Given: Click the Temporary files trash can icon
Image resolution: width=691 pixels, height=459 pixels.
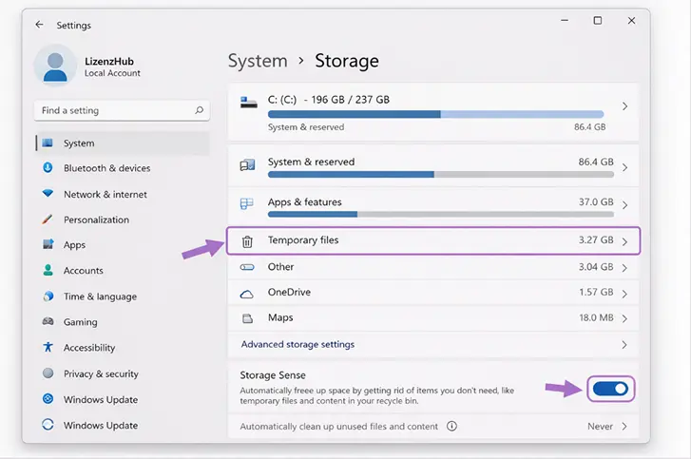Looking at the screenshot, I should coord(247,241).
